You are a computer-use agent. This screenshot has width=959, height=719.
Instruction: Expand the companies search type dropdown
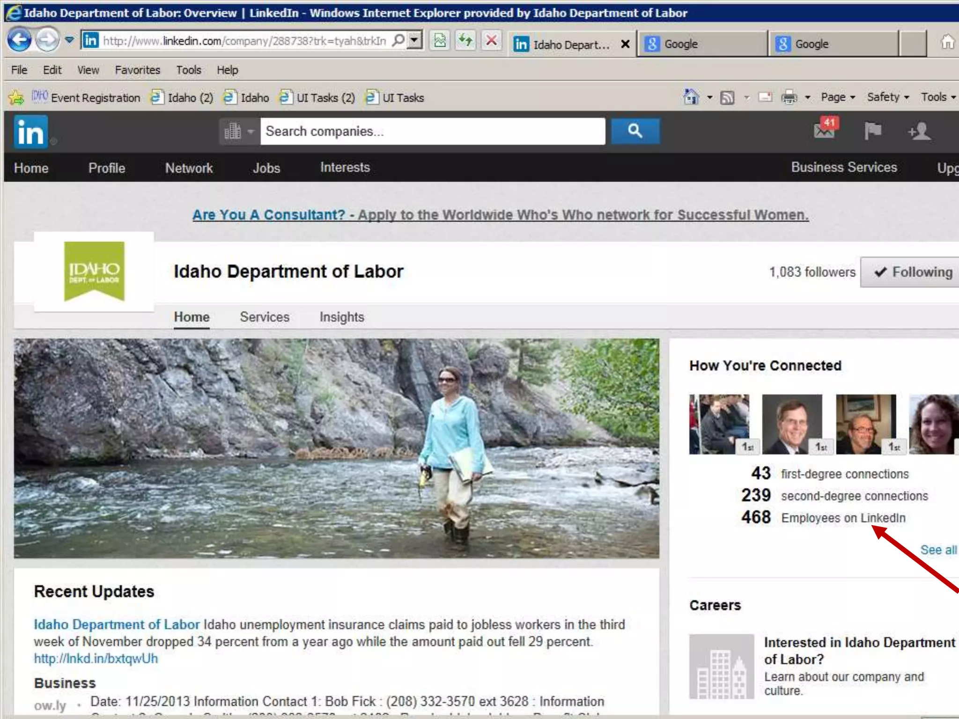pyautogui.click(x=239, y=132)
